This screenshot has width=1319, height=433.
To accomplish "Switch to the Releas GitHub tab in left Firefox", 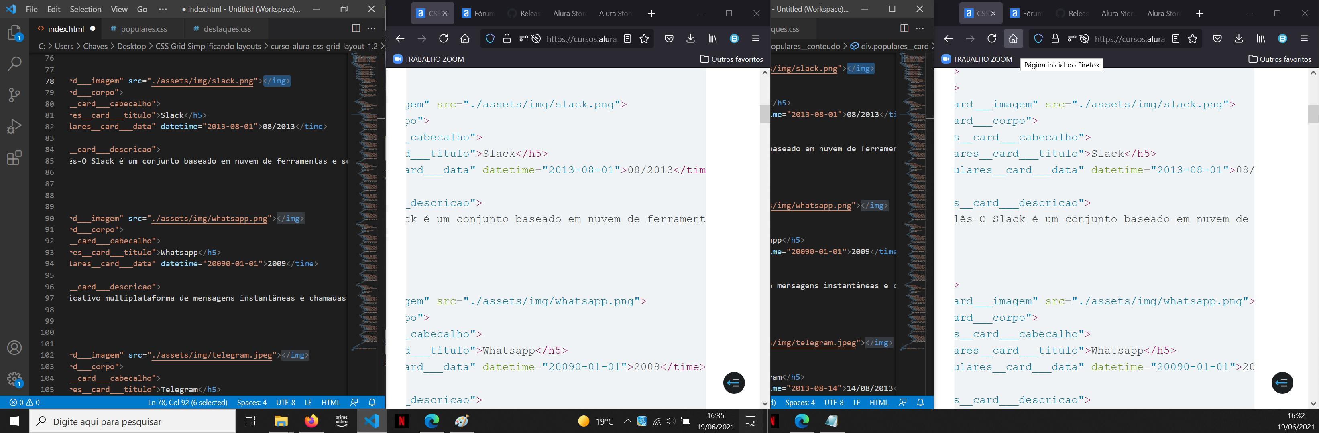I will point(523,14).
